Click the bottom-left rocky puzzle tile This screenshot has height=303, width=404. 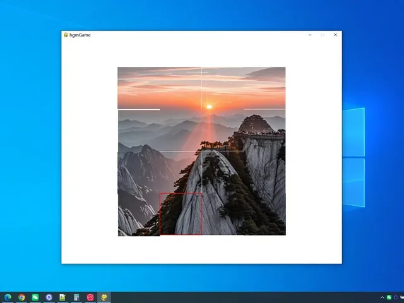pyautogui.click(x=139, y=215)
